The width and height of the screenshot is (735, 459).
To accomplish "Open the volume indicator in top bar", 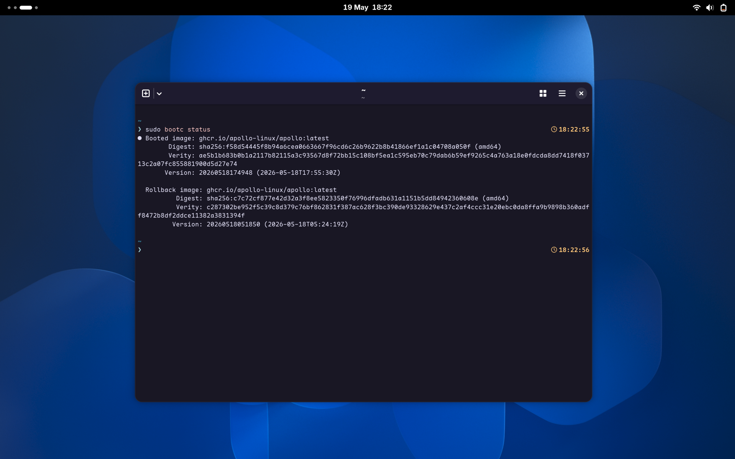I will pyautogui.click(x=710, y=8).
